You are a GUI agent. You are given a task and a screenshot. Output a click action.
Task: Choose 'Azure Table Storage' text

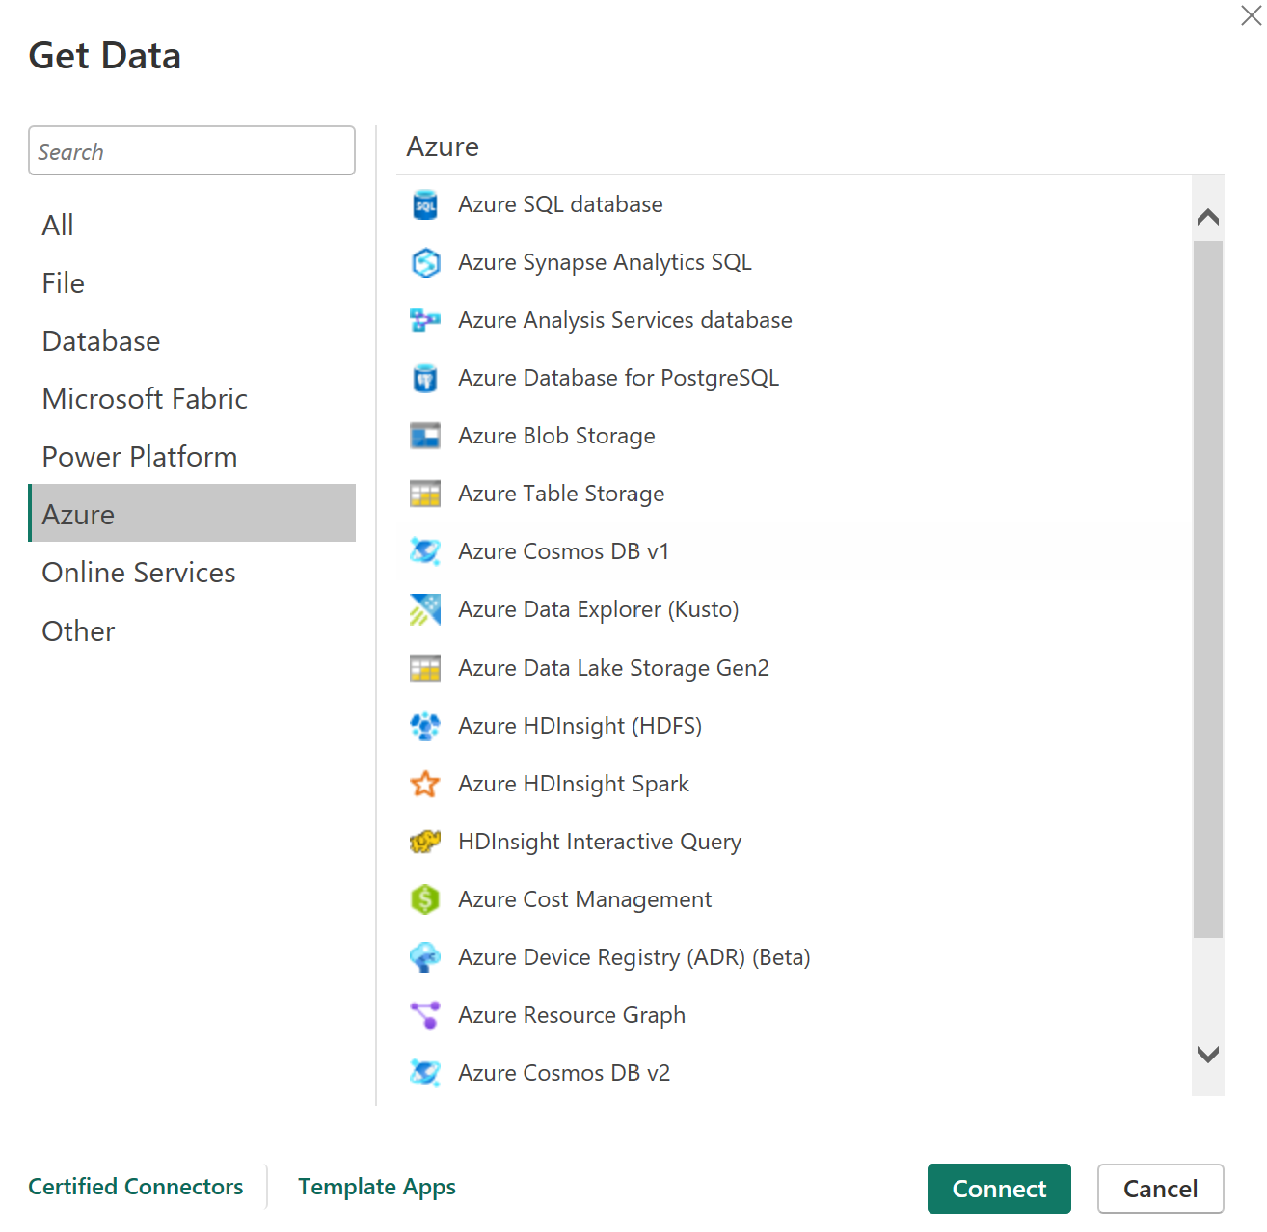point(561,494)
